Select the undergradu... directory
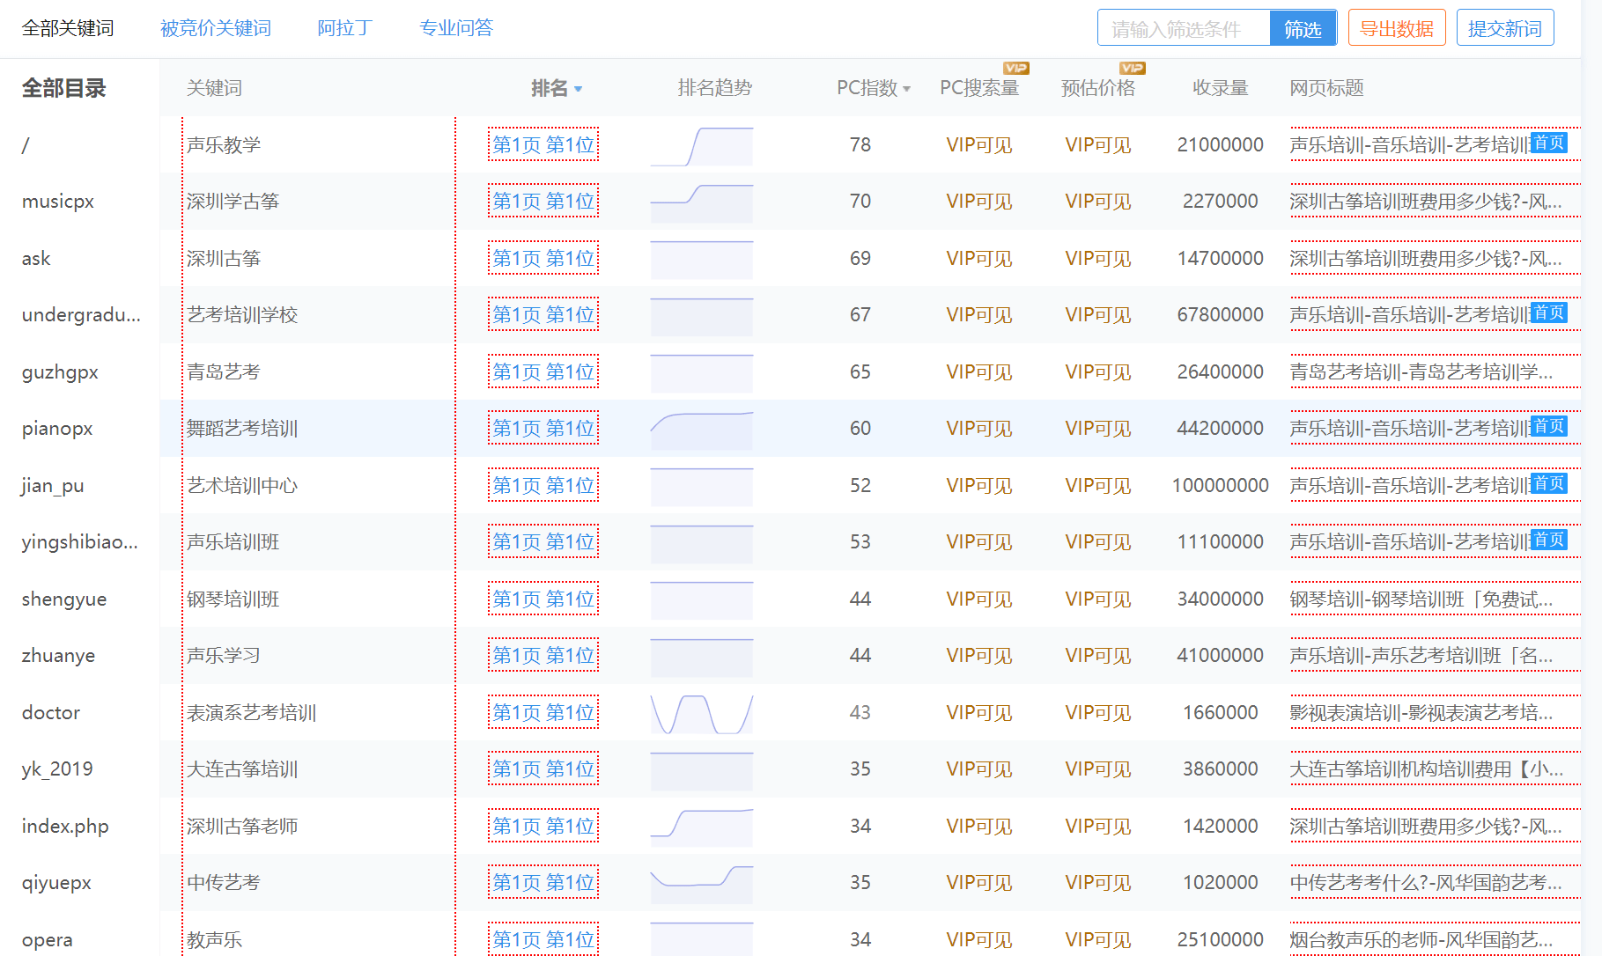This screenshot has height=956, width=1602. [81, 315]
